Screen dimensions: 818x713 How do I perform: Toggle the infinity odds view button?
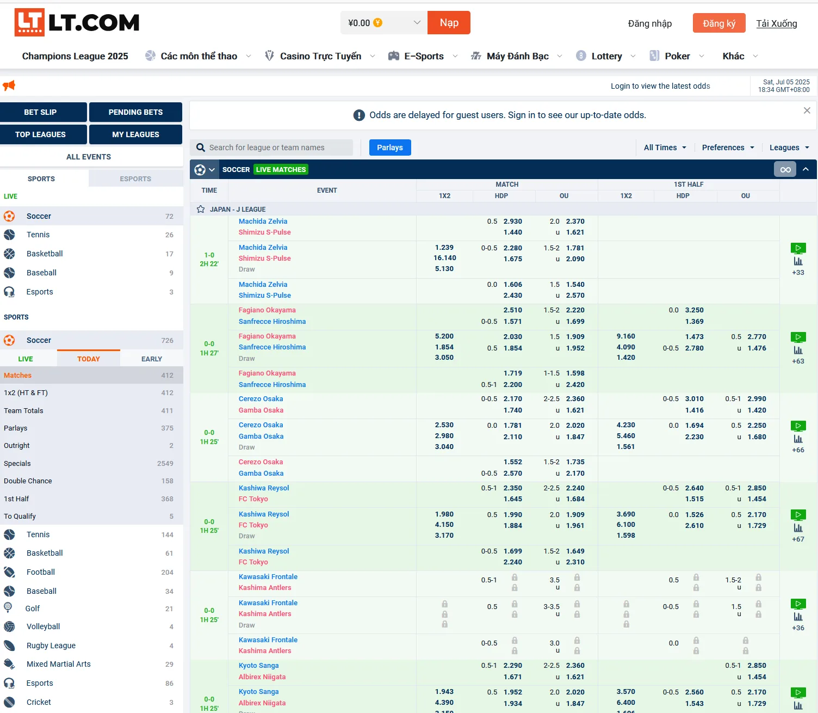coord(785,169)
